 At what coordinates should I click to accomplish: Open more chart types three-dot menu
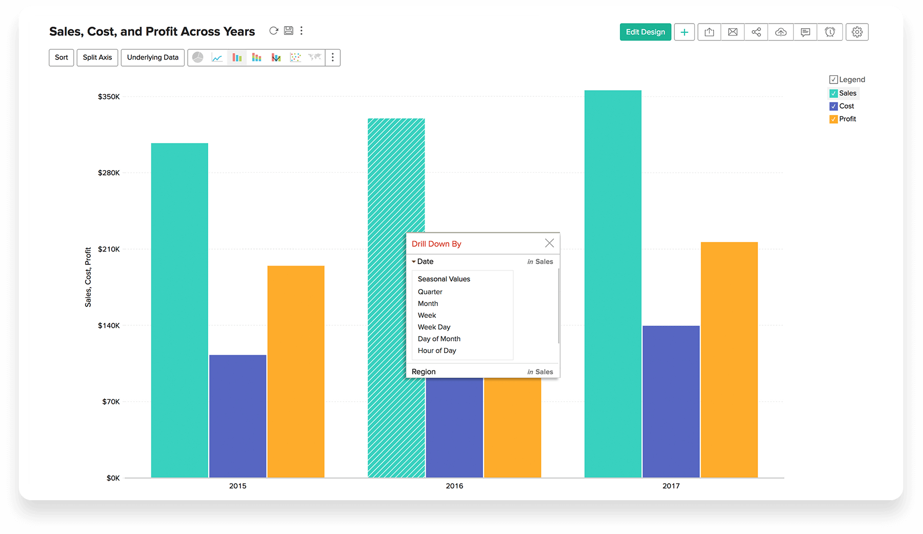[x=333, y=57]
